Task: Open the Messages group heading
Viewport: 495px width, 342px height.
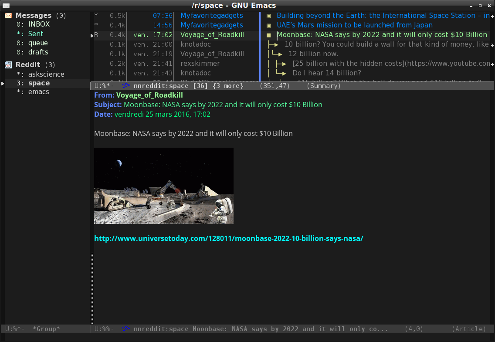Action: tap(34, 15)
